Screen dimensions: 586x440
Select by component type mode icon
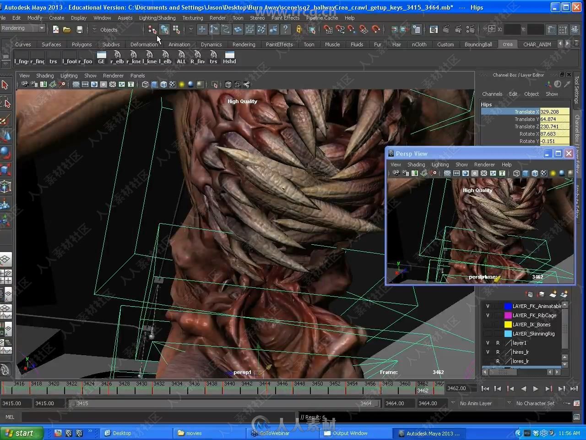[176, 29]
